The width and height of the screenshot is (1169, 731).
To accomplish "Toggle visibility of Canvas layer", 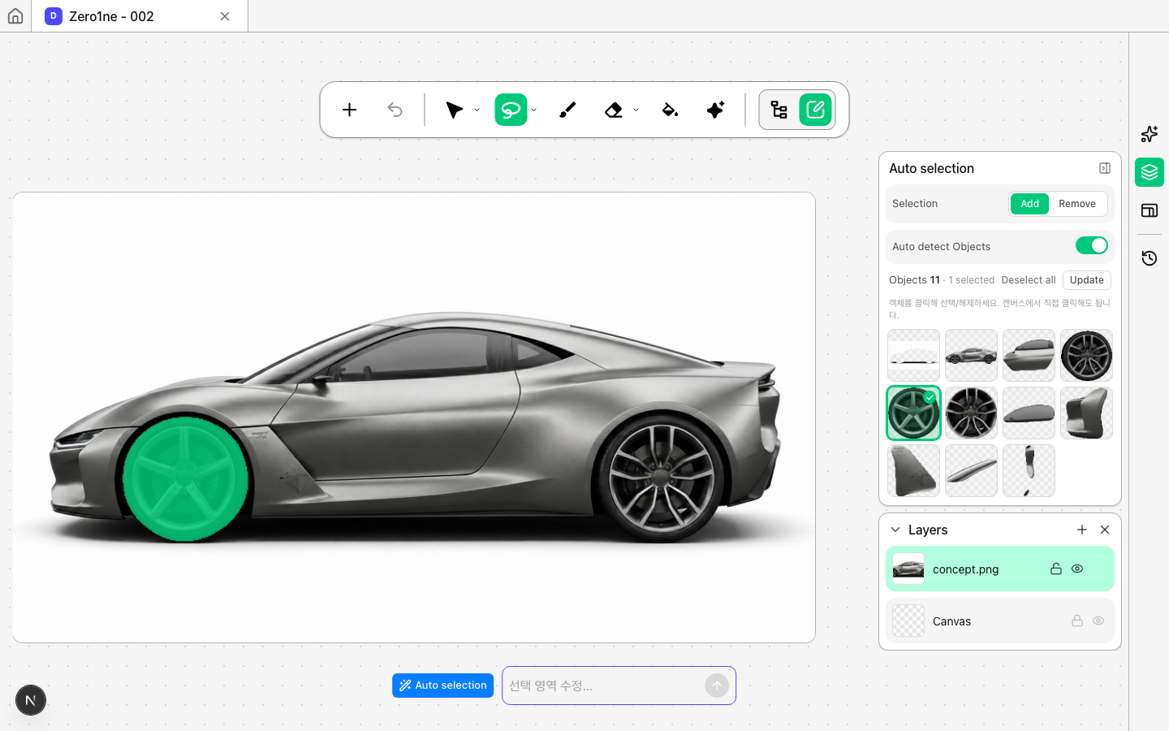I will 1098,621.
